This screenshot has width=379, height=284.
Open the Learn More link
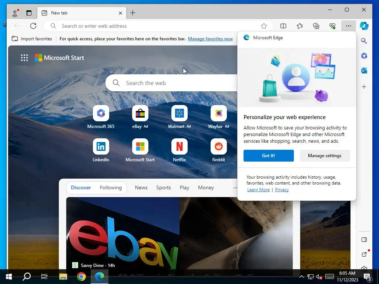(258, 190)
